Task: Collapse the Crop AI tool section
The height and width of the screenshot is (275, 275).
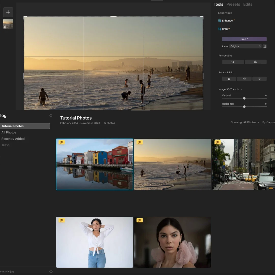Action: (225, 29)
